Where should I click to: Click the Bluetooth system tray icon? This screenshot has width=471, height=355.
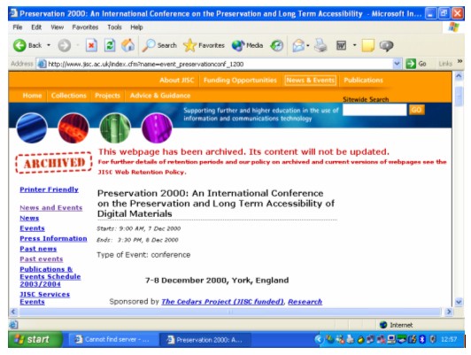point(422,339)
